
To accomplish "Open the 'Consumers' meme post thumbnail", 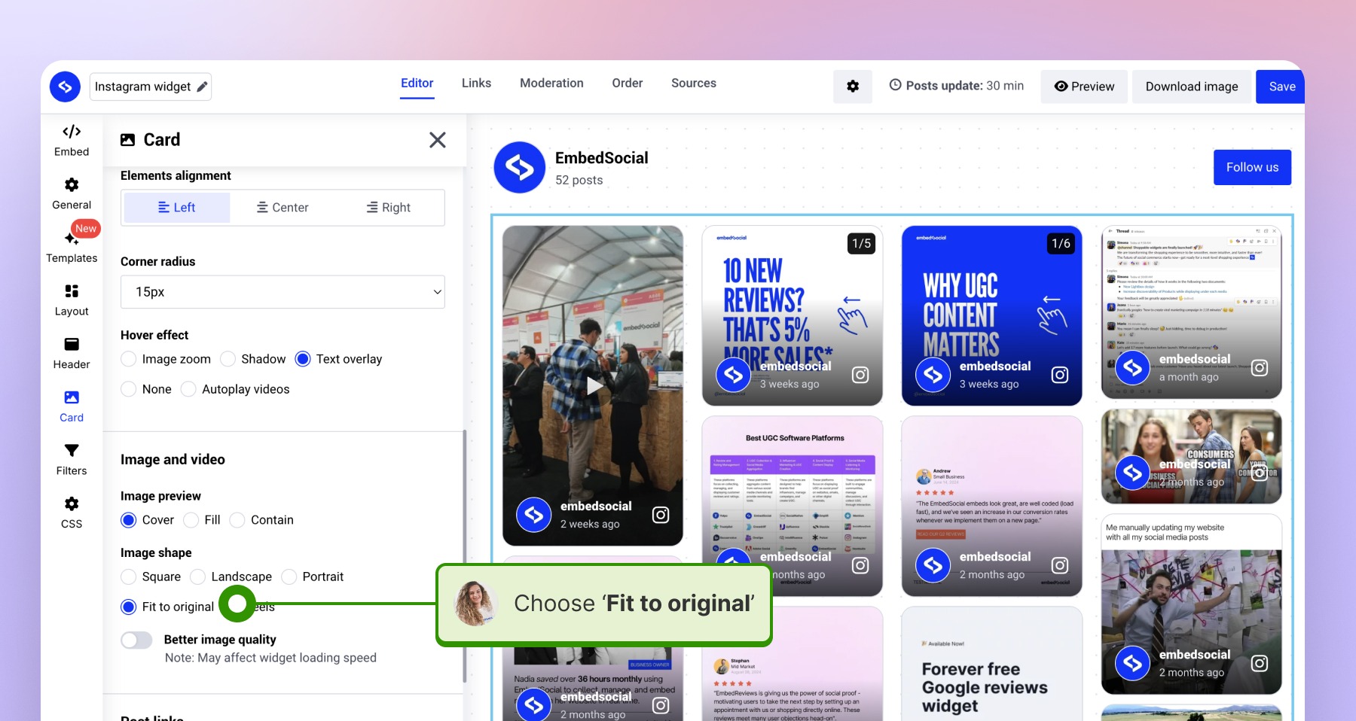I will pyautogui.click(x=1192, y=457).
